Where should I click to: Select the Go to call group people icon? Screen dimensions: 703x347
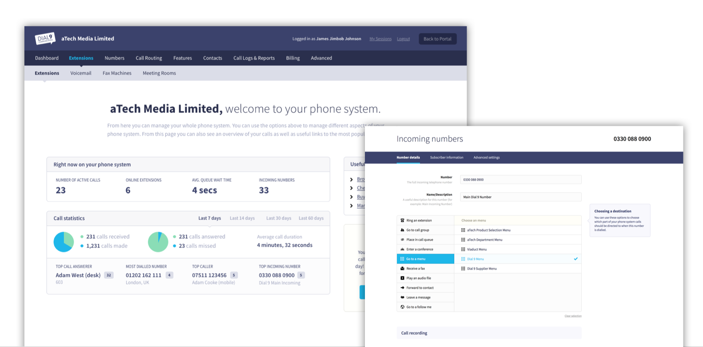coord(402,230)
